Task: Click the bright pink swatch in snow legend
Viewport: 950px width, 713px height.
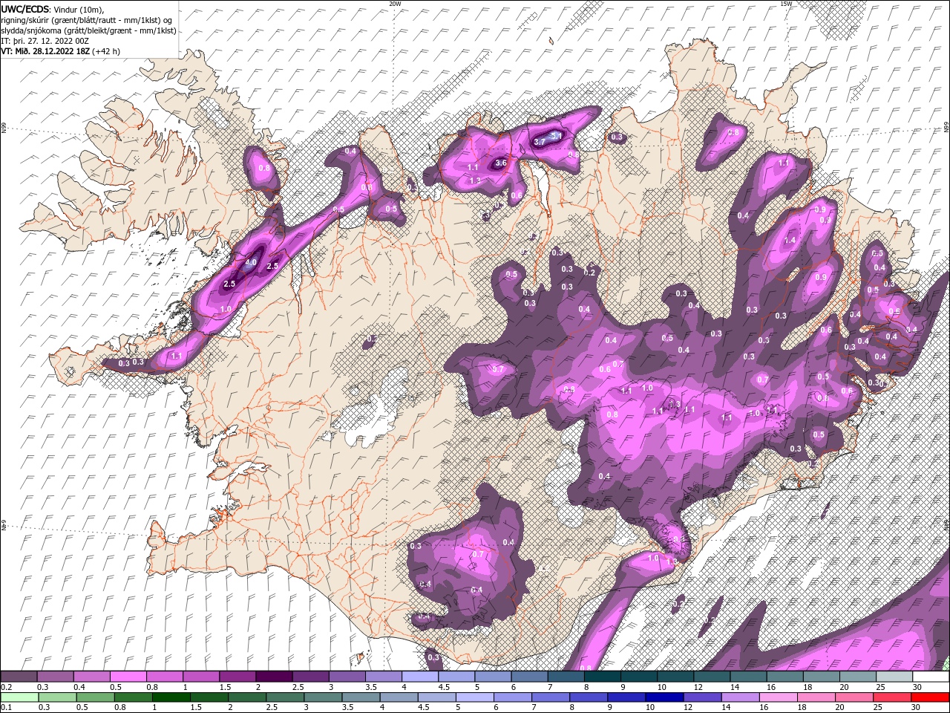Action: tap(128, 676)
